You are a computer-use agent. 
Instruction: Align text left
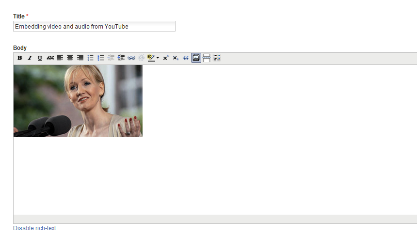tap(60, 58)
